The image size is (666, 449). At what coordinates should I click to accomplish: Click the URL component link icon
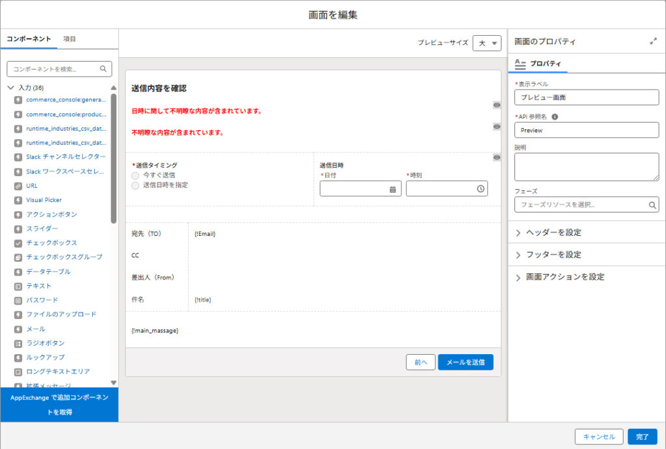point(18,186)
